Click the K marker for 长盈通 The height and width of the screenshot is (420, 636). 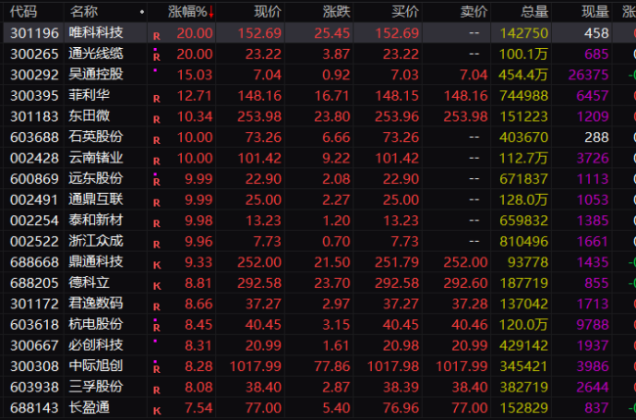click(x=157, y=411)
